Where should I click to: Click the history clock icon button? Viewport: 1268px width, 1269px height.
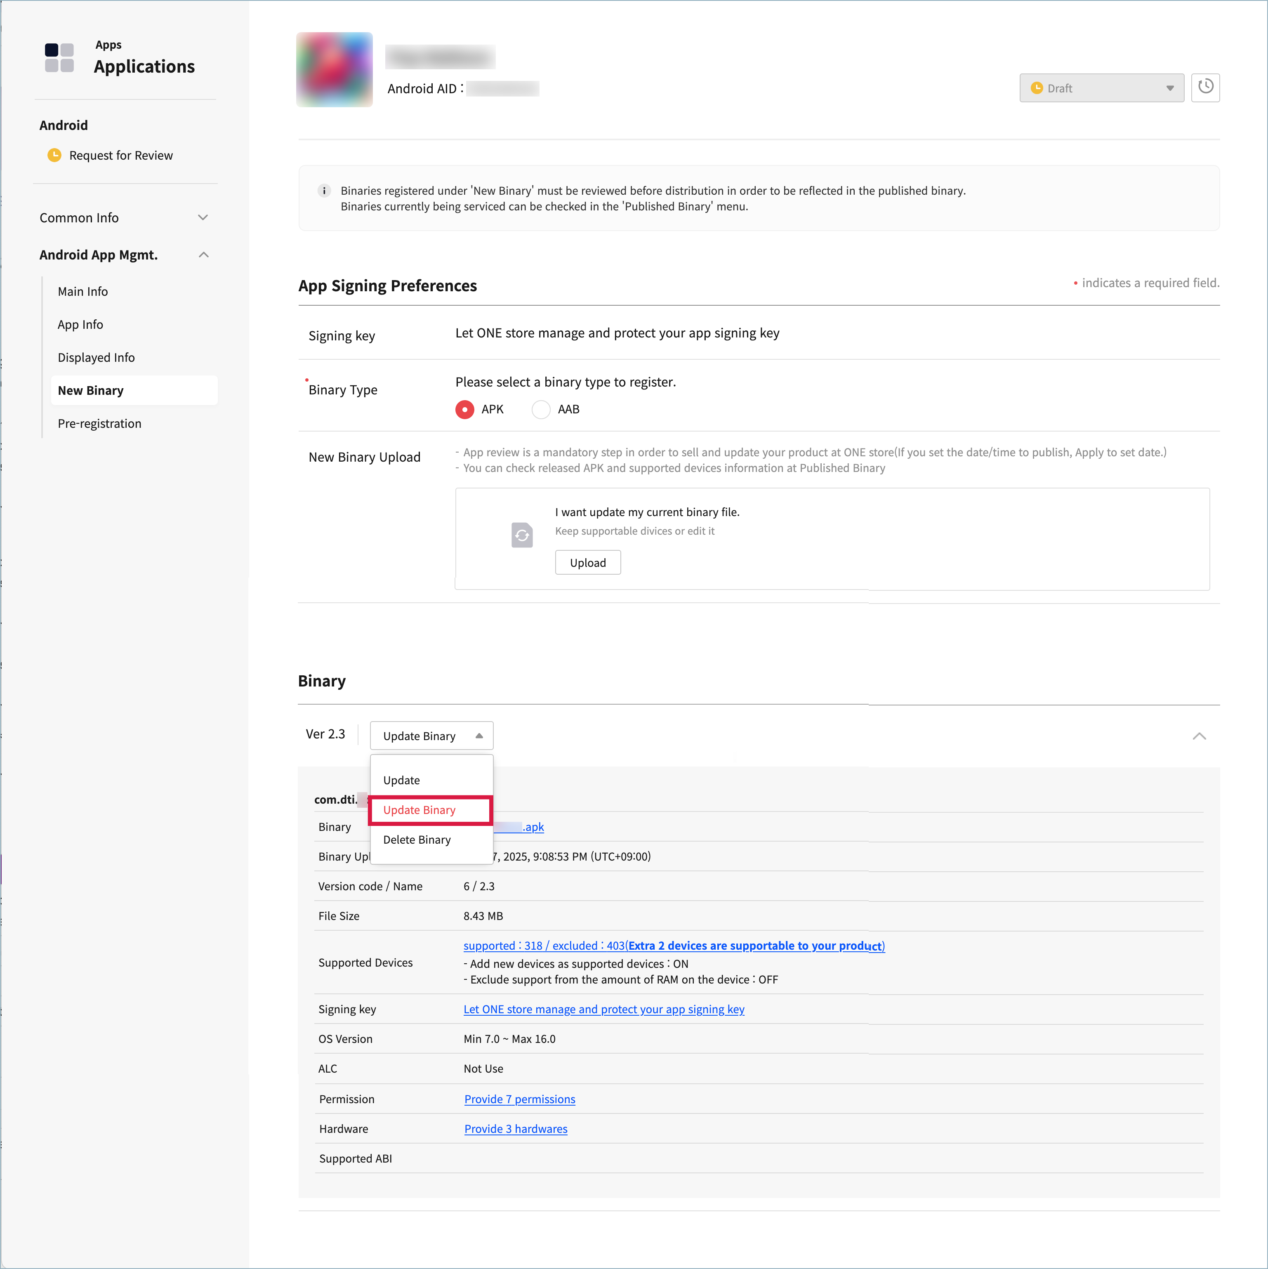[1205, 87]
